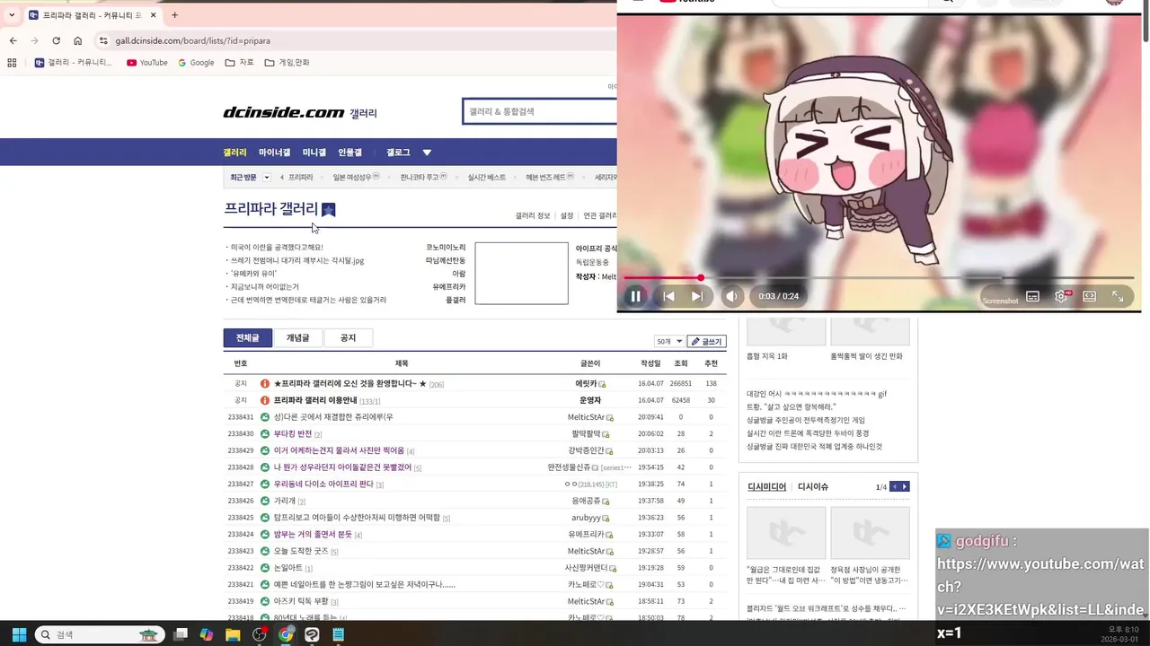Expand the 최근 방문 dropdown arrow
Image resolution: width=1150 pixels, height=646 pixels.
pyautogui.click(x=266, y=178)
